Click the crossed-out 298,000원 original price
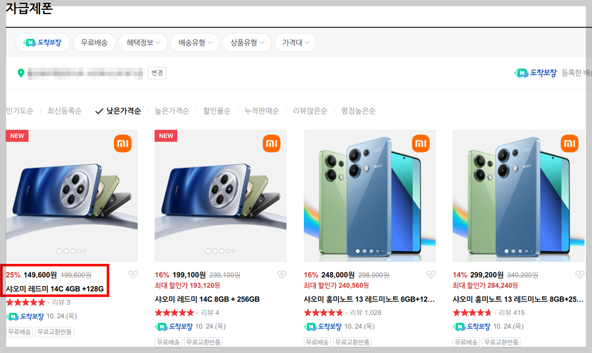The height and width of the screenshot is (353, 592). pyautogui.click(x=374, y=275)
